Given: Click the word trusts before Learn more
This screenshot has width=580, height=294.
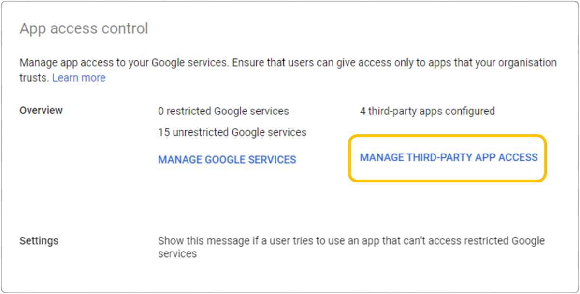Looking at the screenshot, I should pos(34,78).
